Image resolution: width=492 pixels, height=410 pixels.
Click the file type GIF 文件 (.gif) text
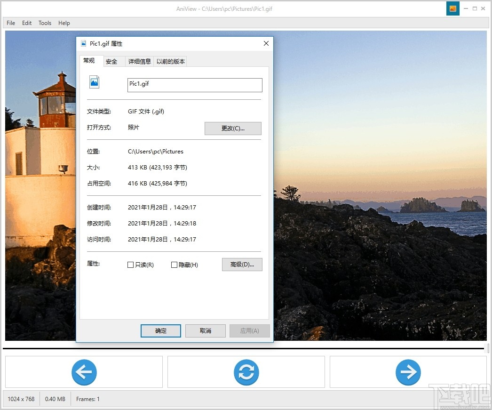coord(146,112)
